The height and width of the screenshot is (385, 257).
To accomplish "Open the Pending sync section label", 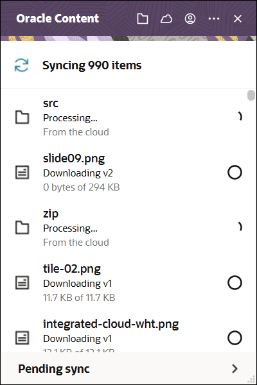I will (x=54, y=369).
